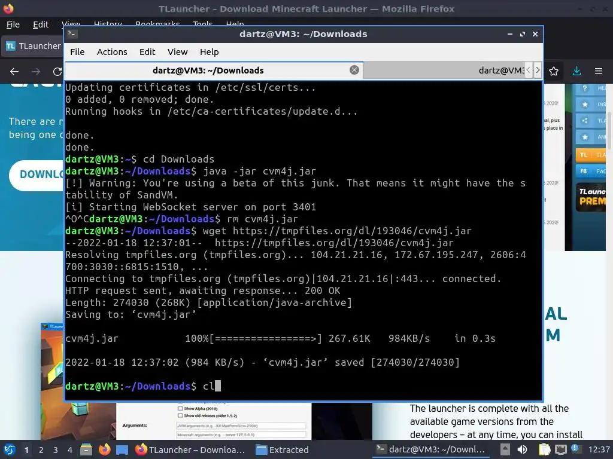Switch to workspace 2
Viewport: 613px width, 459px height.
tap(41, 450)
